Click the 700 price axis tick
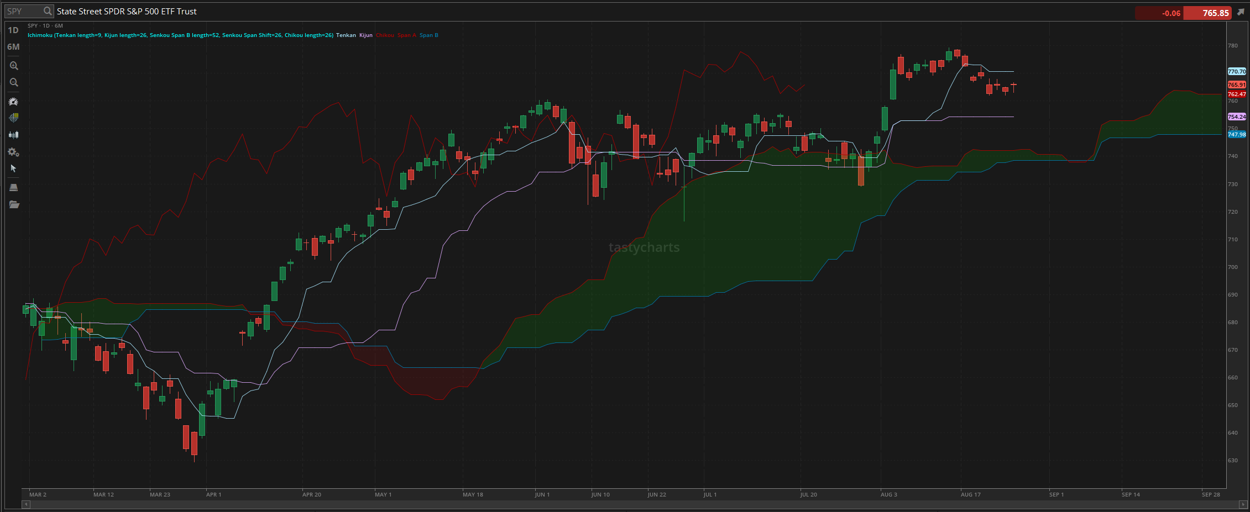This screenshot has height=512, width=1250. point(1233,267)
